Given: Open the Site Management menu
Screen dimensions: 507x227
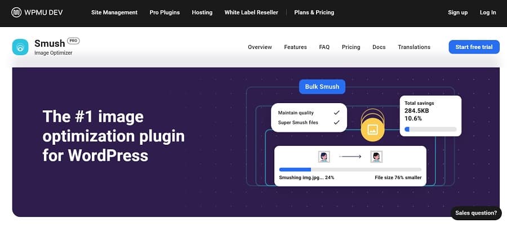Looking at the screenshot, I should click(114, 12).
